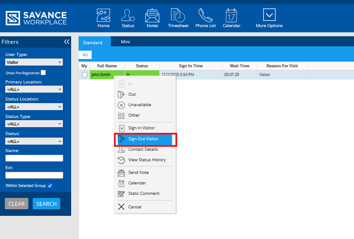Open the Status Location dropdown

[34, 107]
